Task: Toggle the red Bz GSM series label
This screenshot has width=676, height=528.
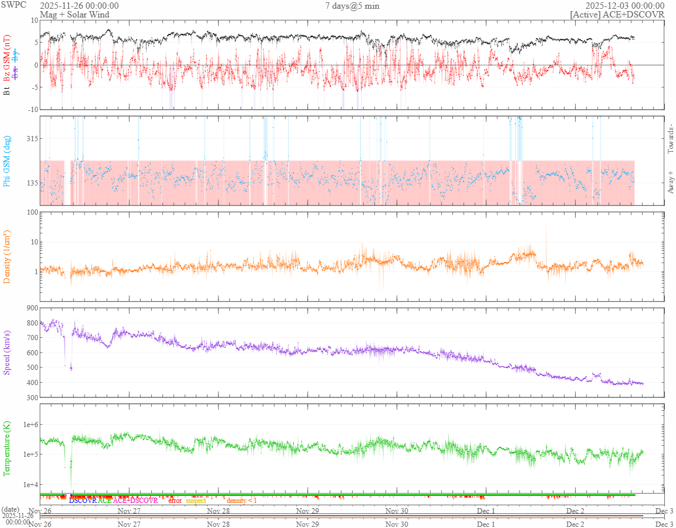Action: 8,60
